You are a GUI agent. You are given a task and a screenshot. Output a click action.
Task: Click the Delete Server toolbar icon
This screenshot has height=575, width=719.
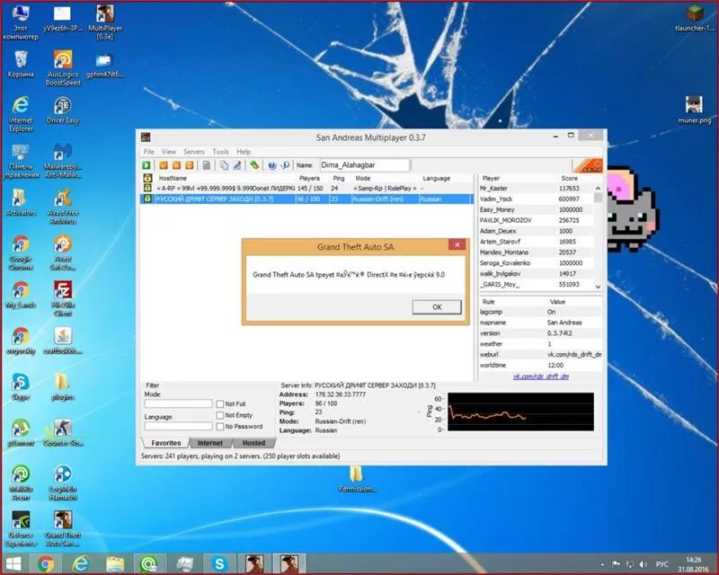[x=176, y=165]
